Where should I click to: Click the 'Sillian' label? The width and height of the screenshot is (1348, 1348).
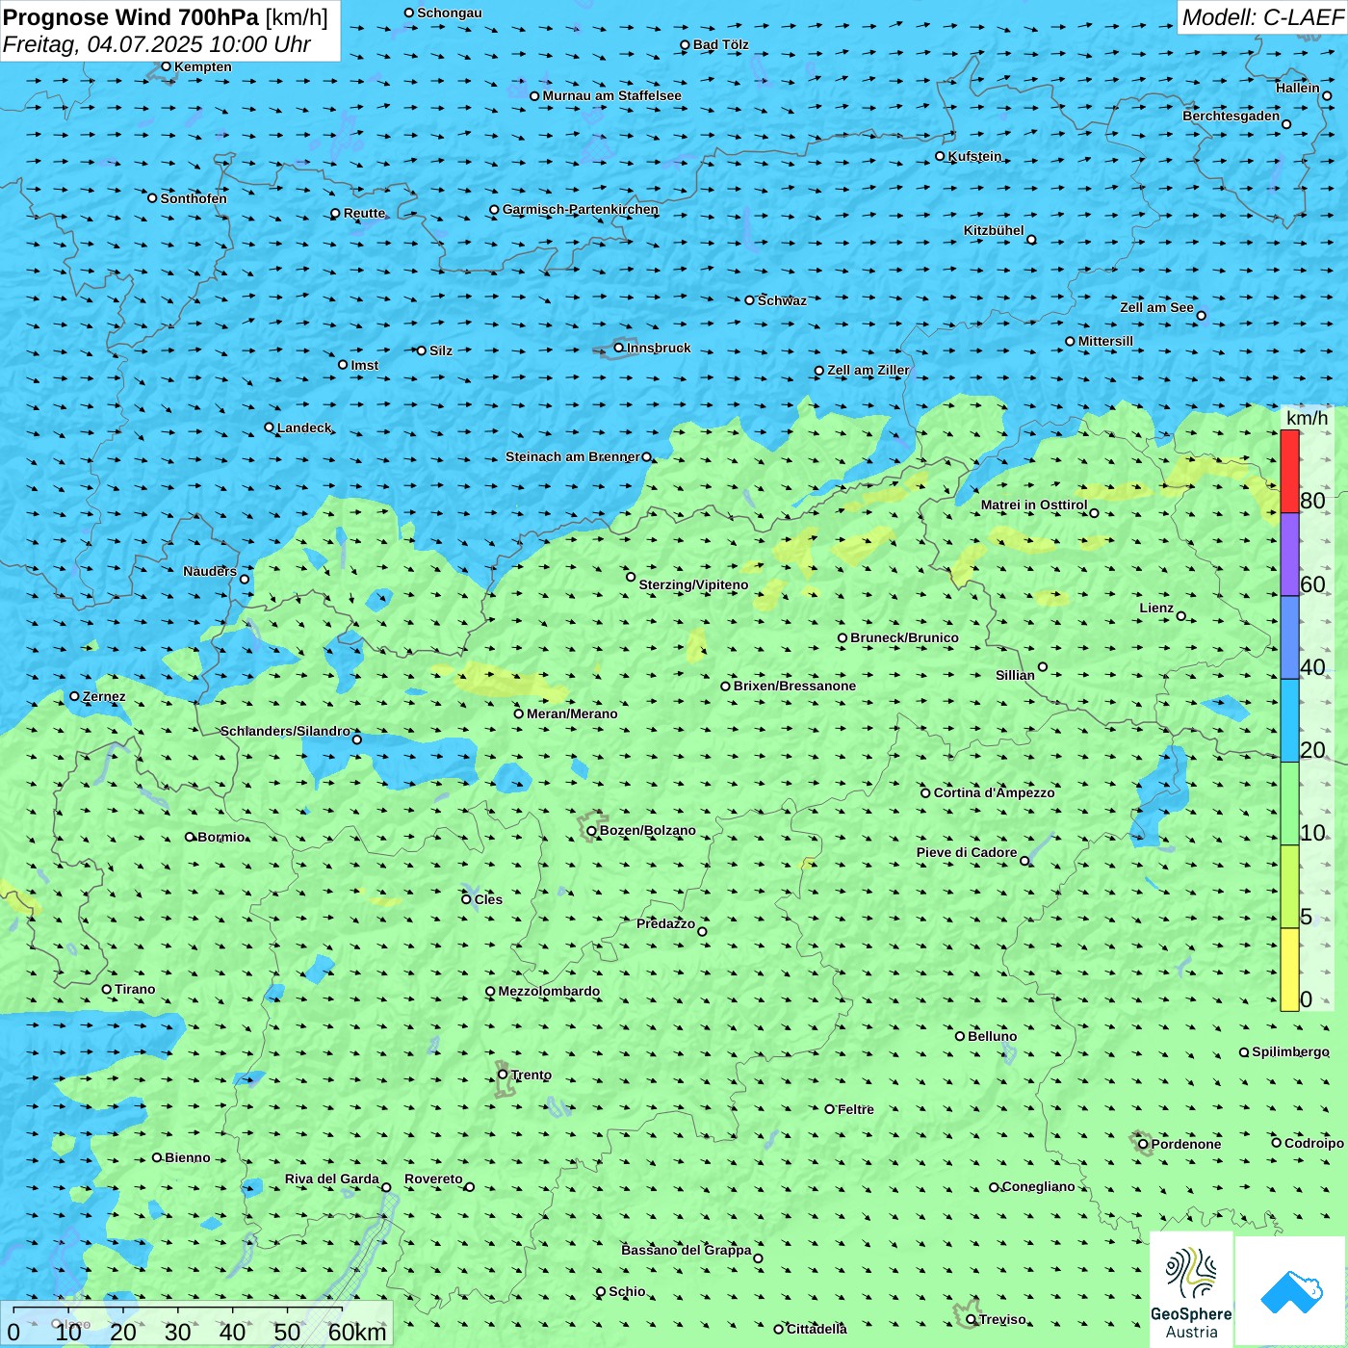(1015, 675)
